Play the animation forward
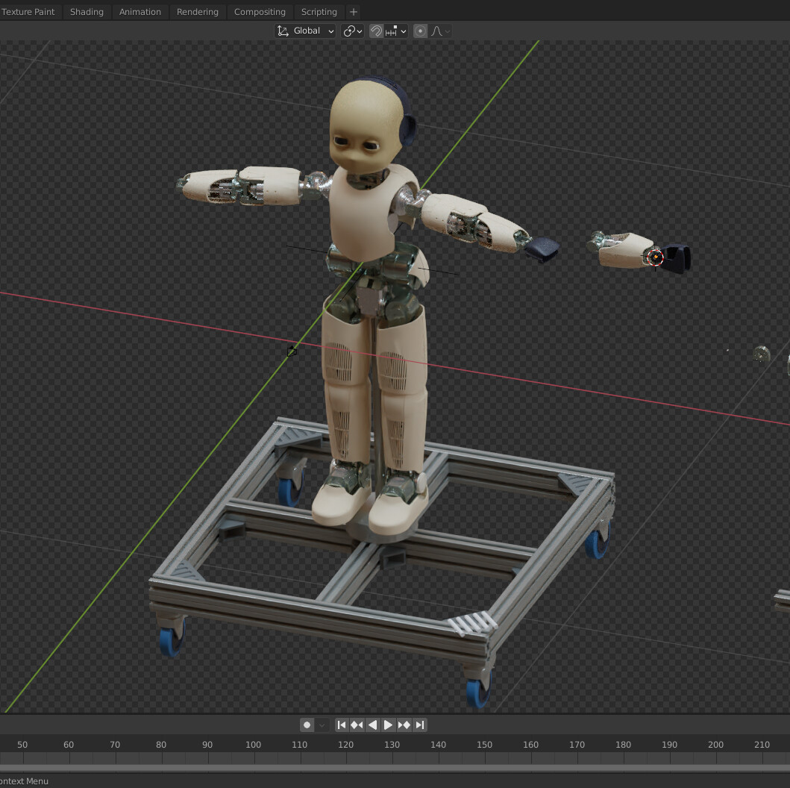 click(388, 725)
